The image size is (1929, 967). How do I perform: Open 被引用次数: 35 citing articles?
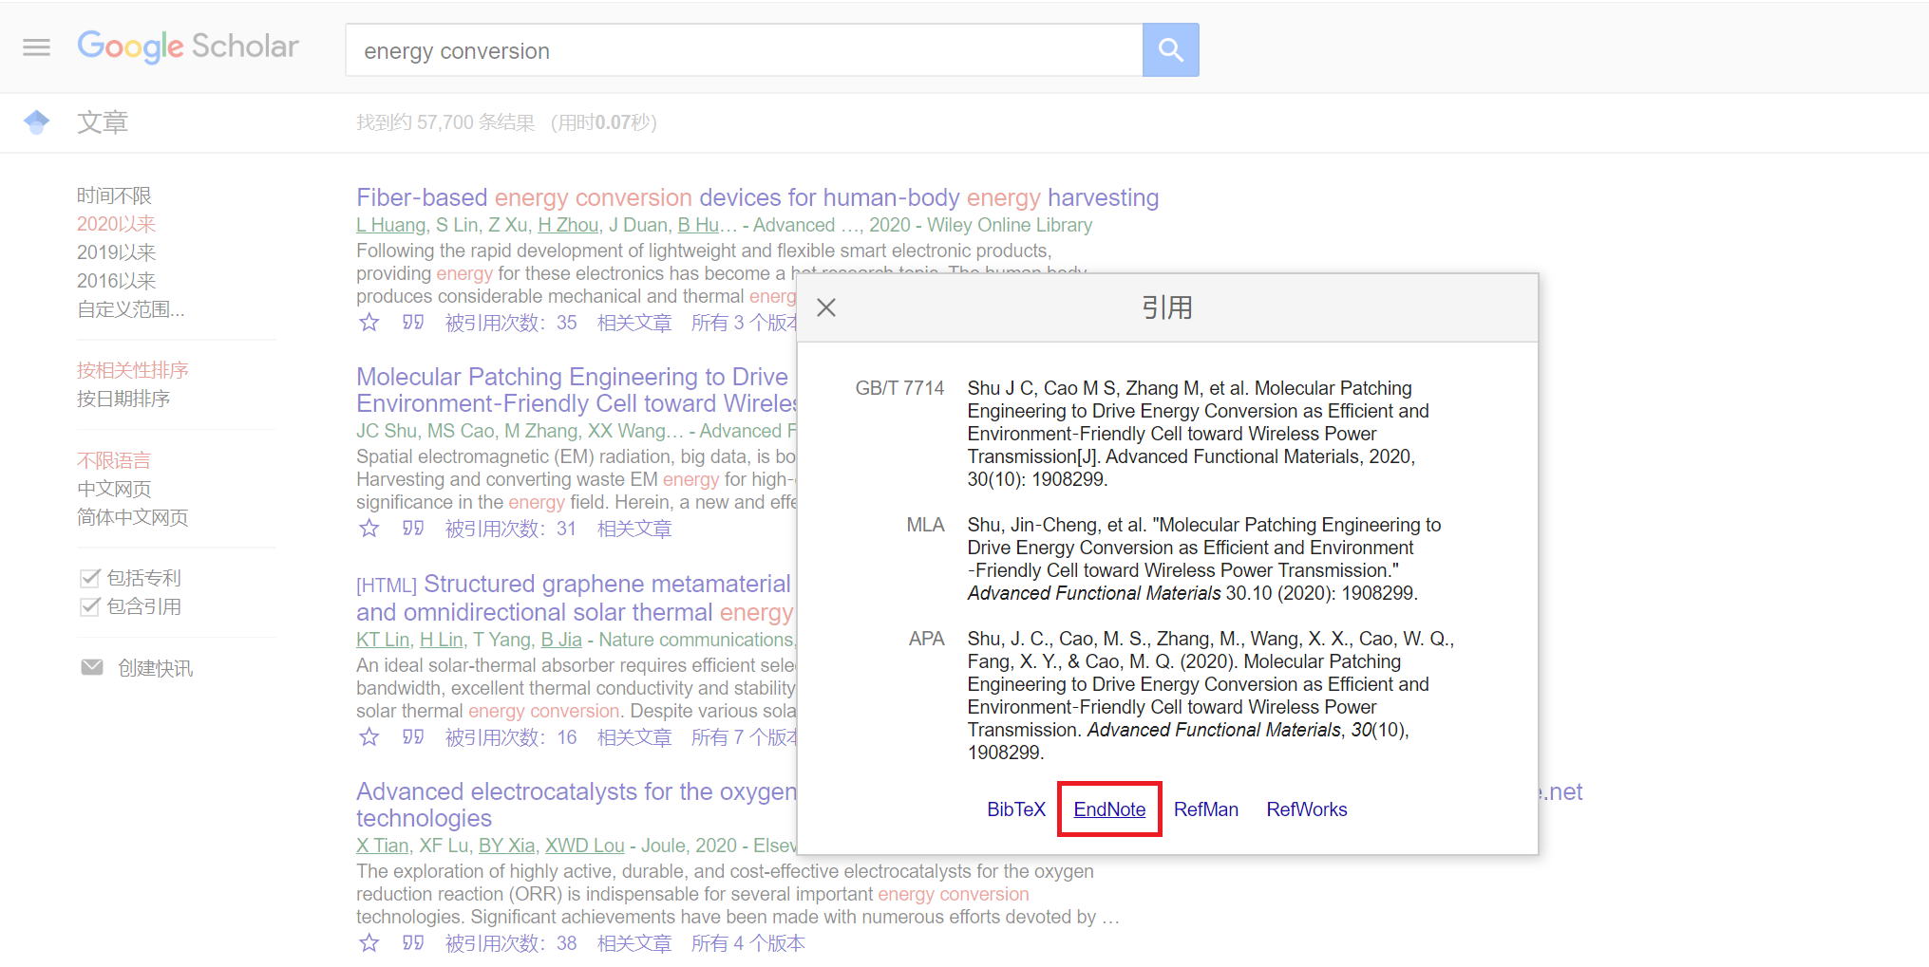(511, 323)
